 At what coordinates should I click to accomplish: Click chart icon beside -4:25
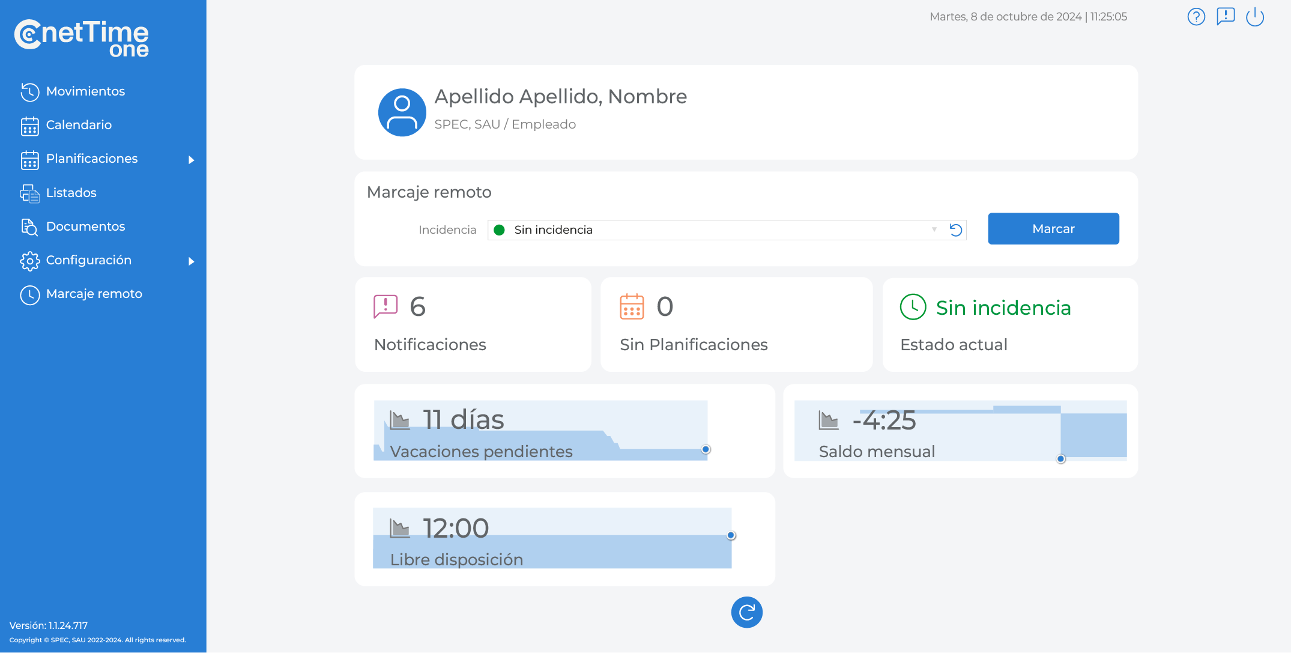829,420
